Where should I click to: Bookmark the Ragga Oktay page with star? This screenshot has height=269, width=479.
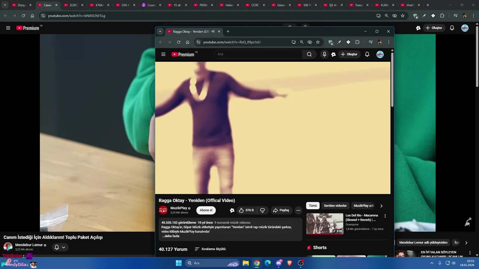coord(318,42)
